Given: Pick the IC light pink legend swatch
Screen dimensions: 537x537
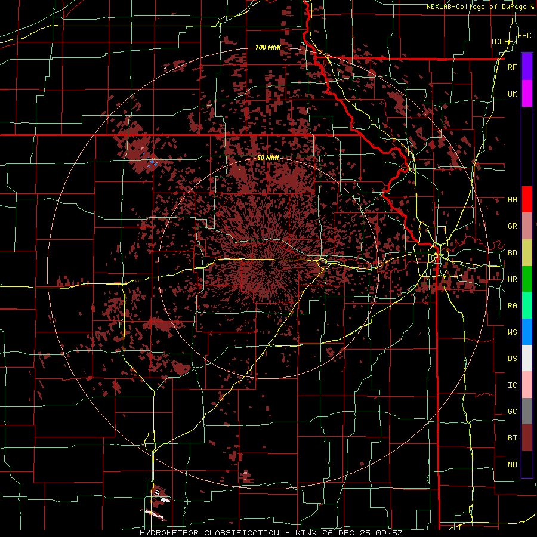Looking at the screenshot, I should click(x=527, y=385).
